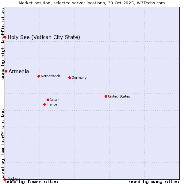Select the Palau red dot marker
The height and width of the screenshot is (184, 184).
[x=5, y=179]
